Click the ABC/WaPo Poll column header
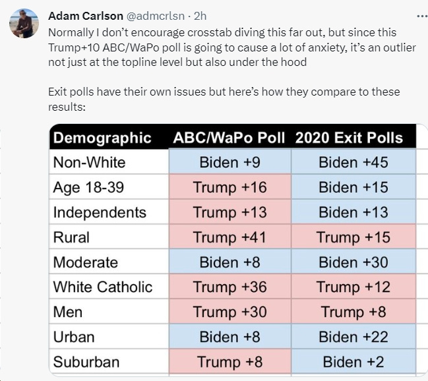 point(229,138)
